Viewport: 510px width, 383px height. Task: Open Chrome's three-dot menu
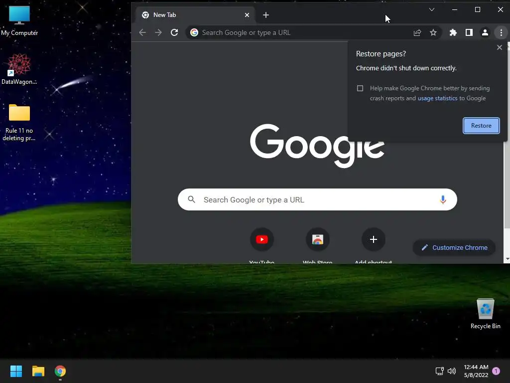point(501,32)
